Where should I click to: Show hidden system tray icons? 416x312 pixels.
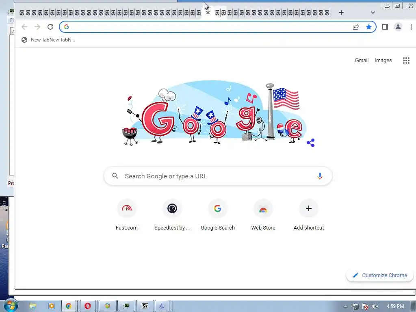[x=345, y=306]
